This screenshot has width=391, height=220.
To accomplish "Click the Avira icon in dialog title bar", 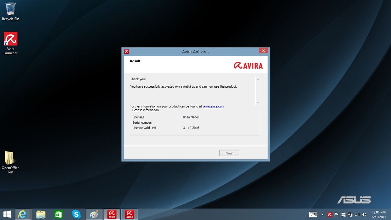I will (x=126, y=52).
